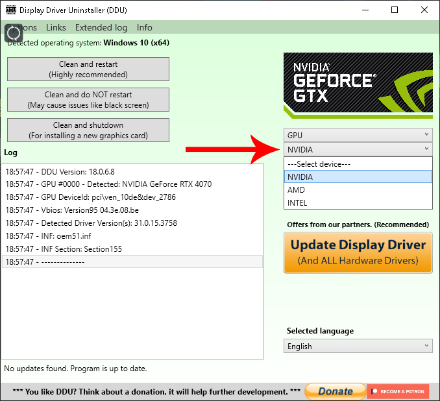
Task: Collapse the NVIDIA vendor dropdown
Action: (358, 150)
